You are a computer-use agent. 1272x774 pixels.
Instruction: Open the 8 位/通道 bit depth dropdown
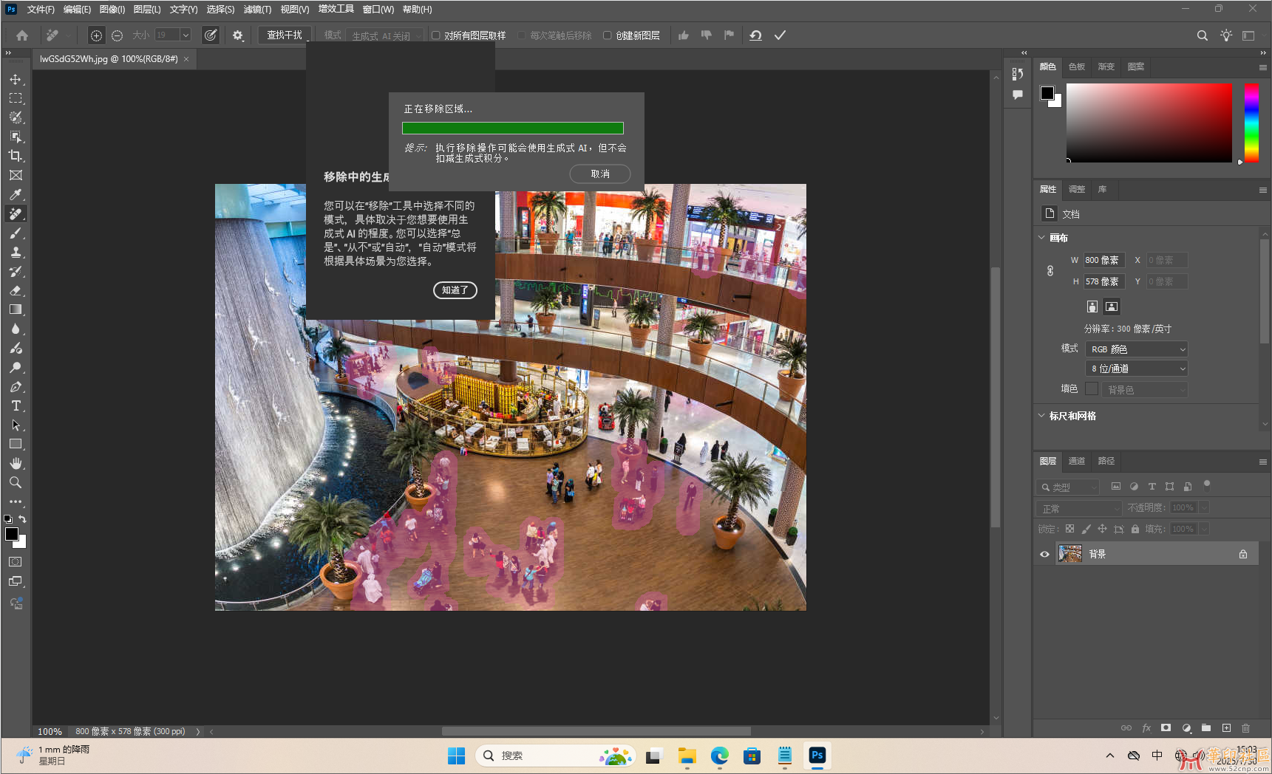coord(1137,369)
